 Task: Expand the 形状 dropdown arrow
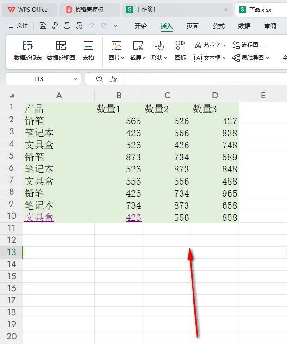(165, 58)
